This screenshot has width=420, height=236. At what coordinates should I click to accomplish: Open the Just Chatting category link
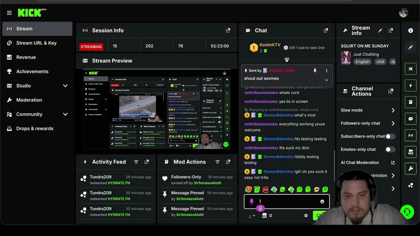point(366,54)
